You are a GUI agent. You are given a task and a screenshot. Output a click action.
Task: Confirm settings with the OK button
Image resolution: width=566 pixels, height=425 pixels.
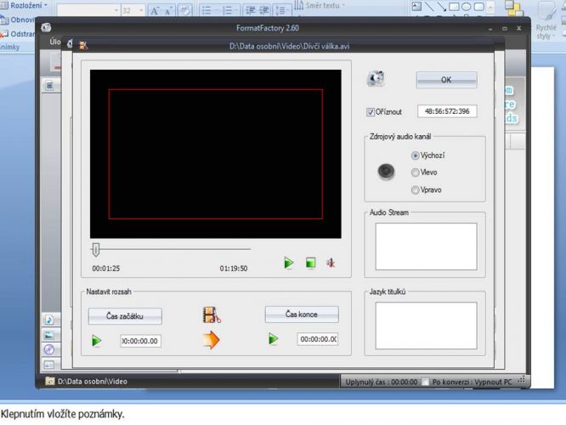coord(446,80)
